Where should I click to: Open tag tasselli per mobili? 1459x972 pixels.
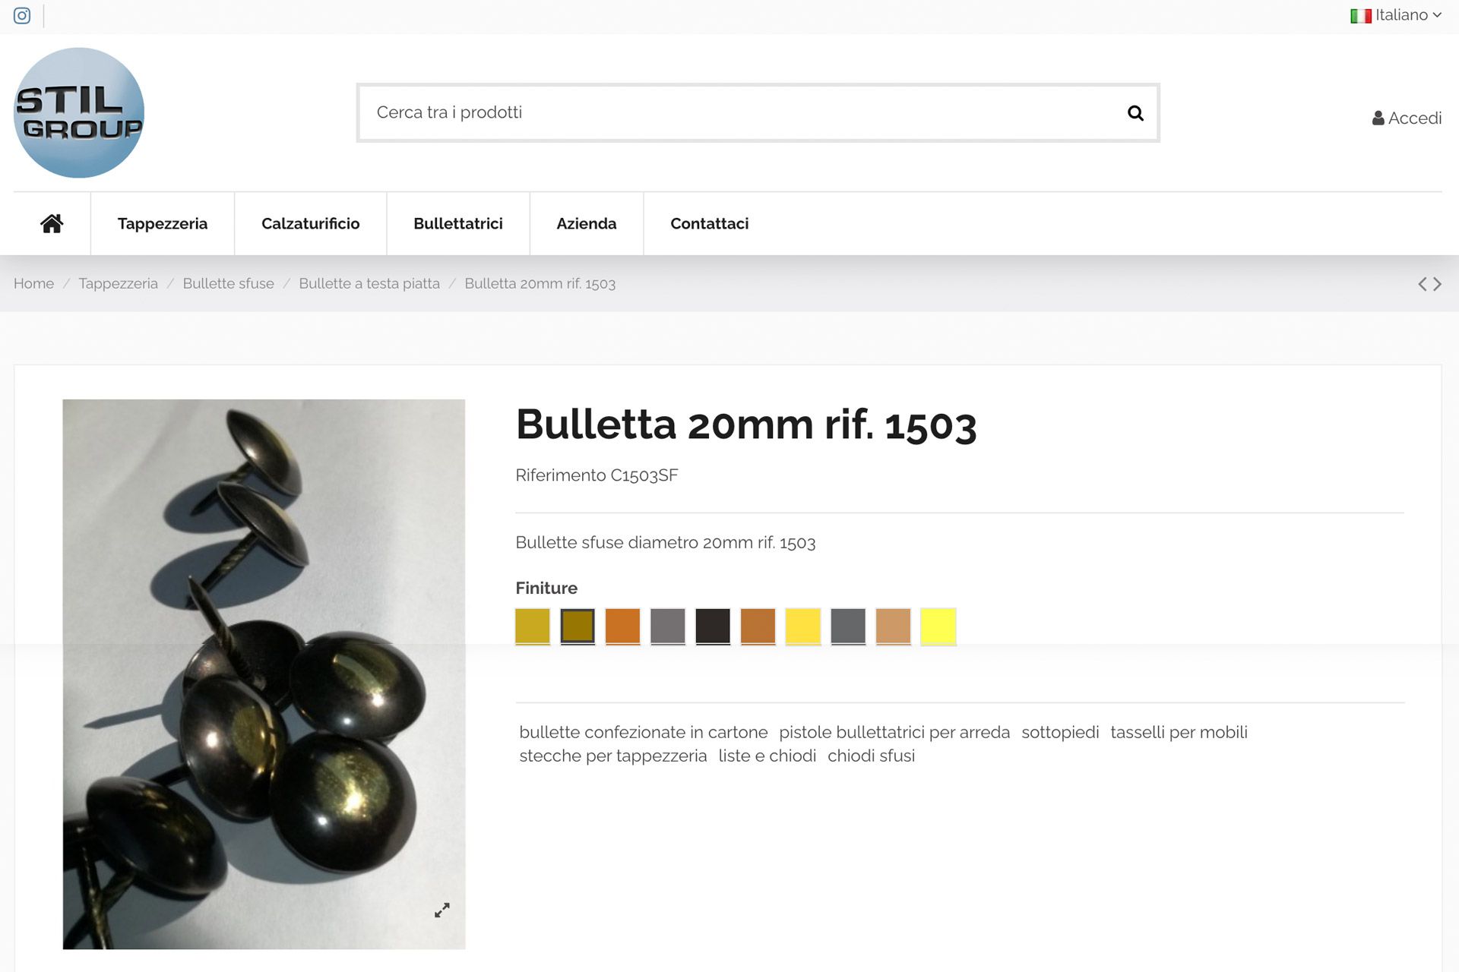coord(1179,732)
